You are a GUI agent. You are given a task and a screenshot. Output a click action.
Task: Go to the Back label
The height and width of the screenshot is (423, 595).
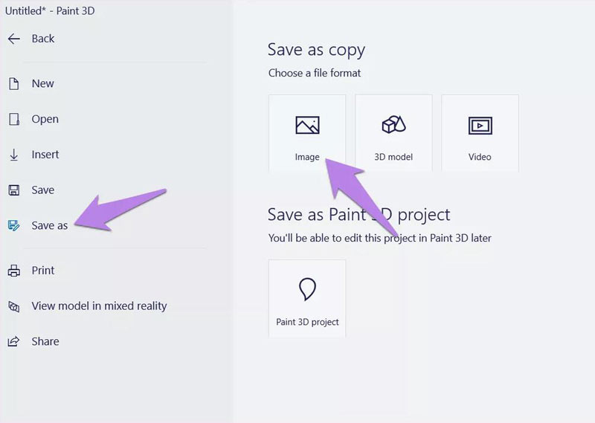[x=43, y=39]
